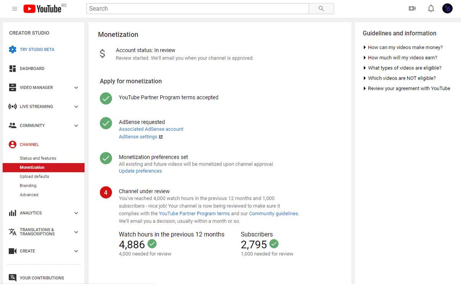Click the Analytics bar chart icon
The height and width of the screenshot is (284, 461).
tap(13, 213)
